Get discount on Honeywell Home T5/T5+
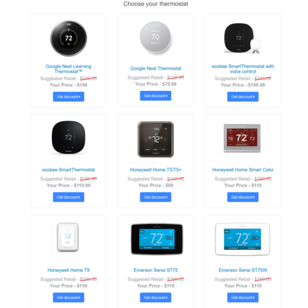The height and width of the screenshot is (308, 308). tap(155, 197)
